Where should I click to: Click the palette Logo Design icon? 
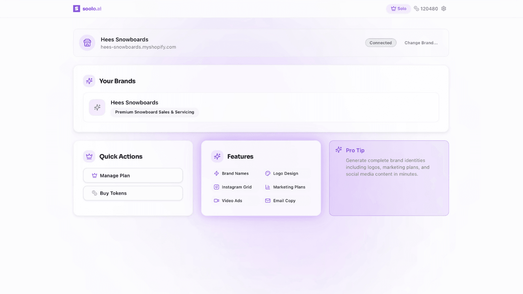coord(268,173)
